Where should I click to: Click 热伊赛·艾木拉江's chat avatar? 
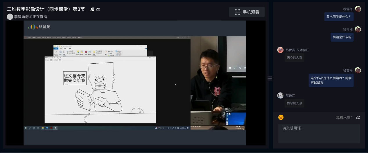coord(280,50)
